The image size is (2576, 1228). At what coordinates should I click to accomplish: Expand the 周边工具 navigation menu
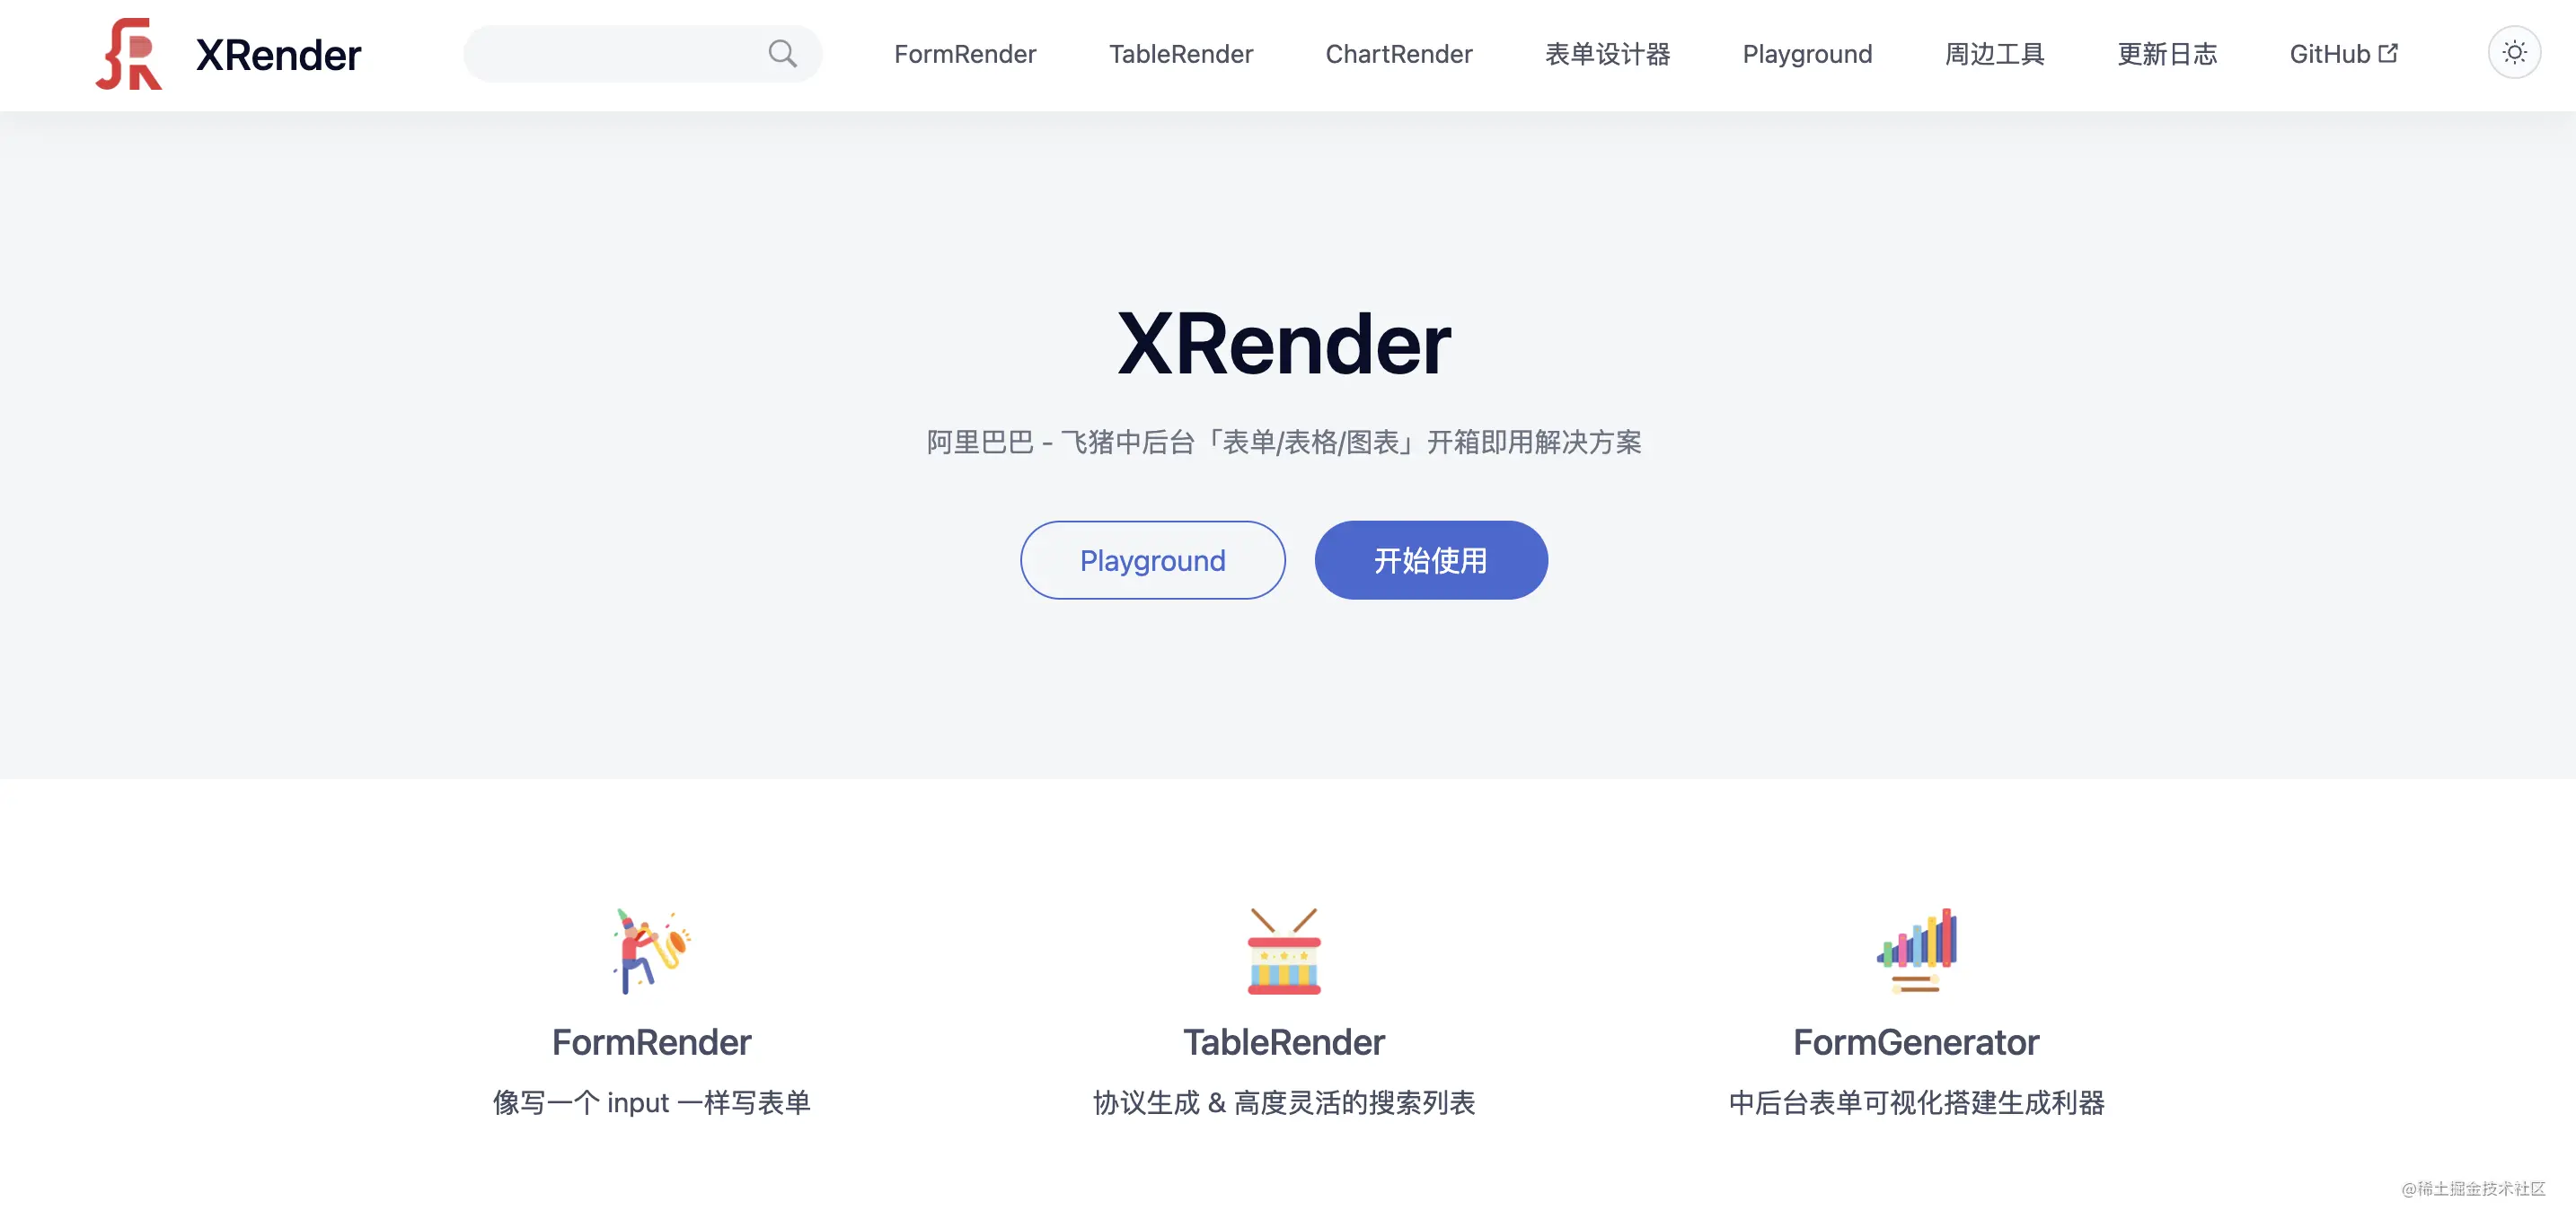(1994, 54)
